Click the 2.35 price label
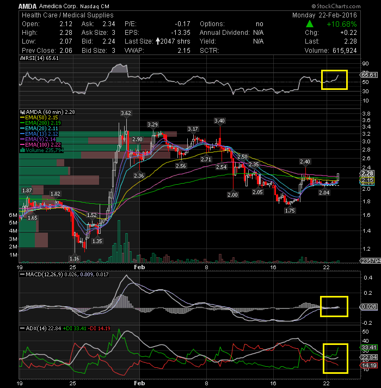The image size is (381, 388). tap(254, 165)
